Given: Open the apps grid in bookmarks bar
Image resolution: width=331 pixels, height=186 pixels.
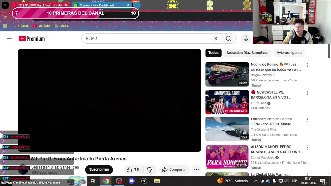Looking at the screenshot, I should click(5, 26).
